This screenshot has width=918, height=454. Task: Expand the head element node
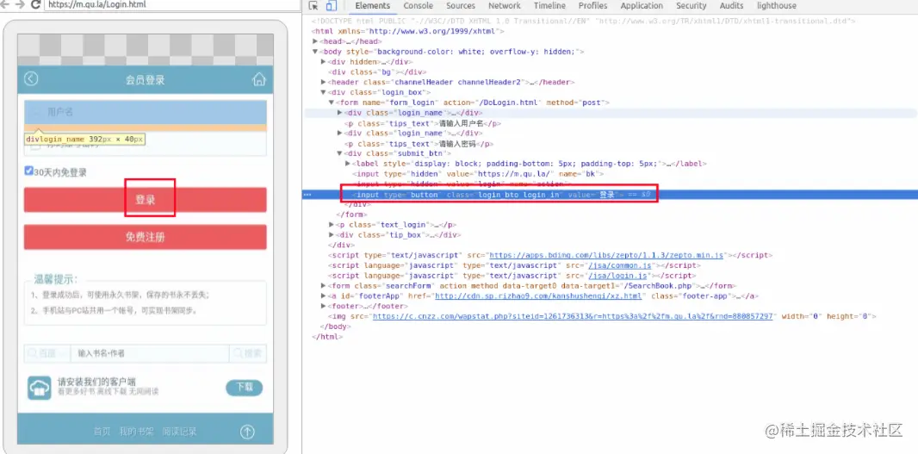[315, 41]
